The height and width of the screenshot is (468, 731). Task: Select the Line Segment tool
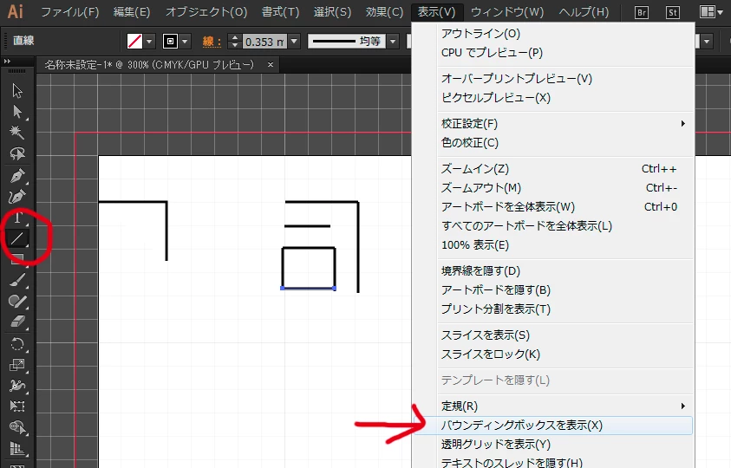coord(17,238)
